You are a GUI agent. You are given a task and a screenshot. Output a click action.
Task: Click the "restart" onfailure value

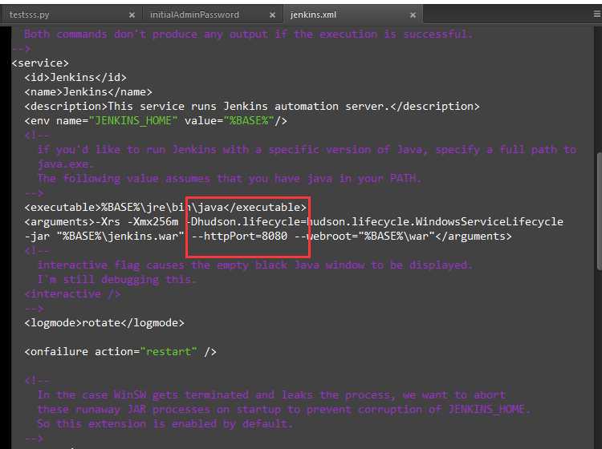click(x=169, y=352)
